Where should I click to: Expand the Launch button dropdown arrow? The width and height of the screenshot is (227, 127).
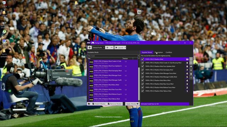click(125, 48)
